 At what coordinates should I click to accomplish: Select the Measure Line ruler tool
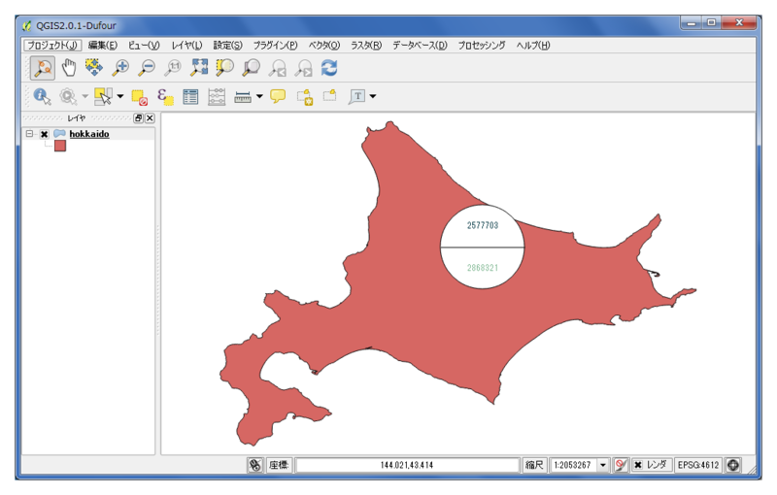(243, 96)
